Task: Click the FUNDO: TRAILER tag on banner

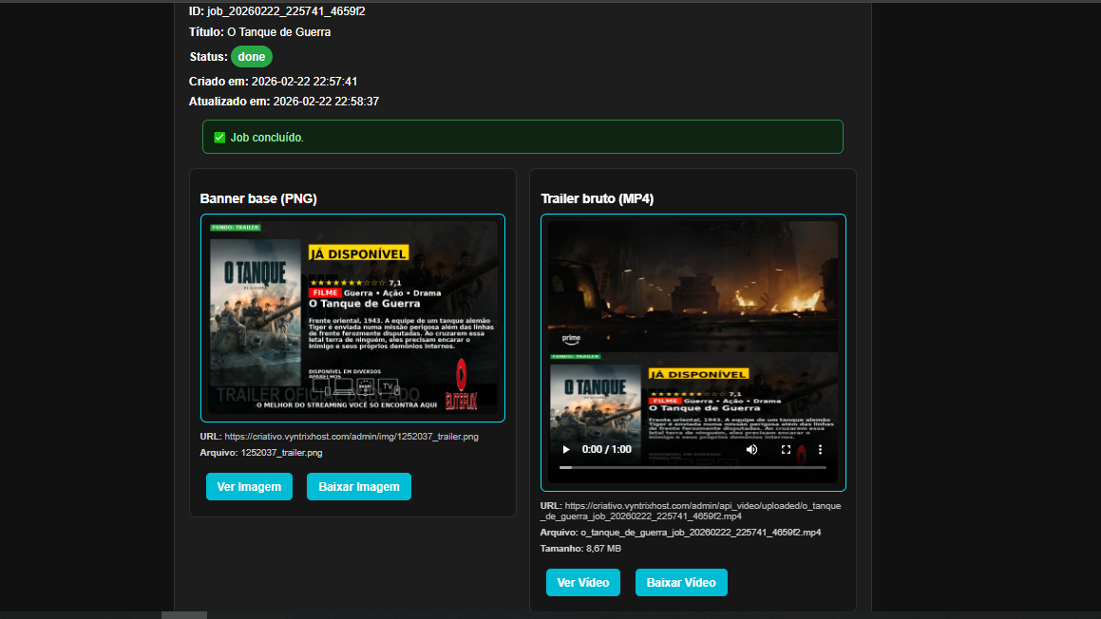Action: tap(235, 228)
